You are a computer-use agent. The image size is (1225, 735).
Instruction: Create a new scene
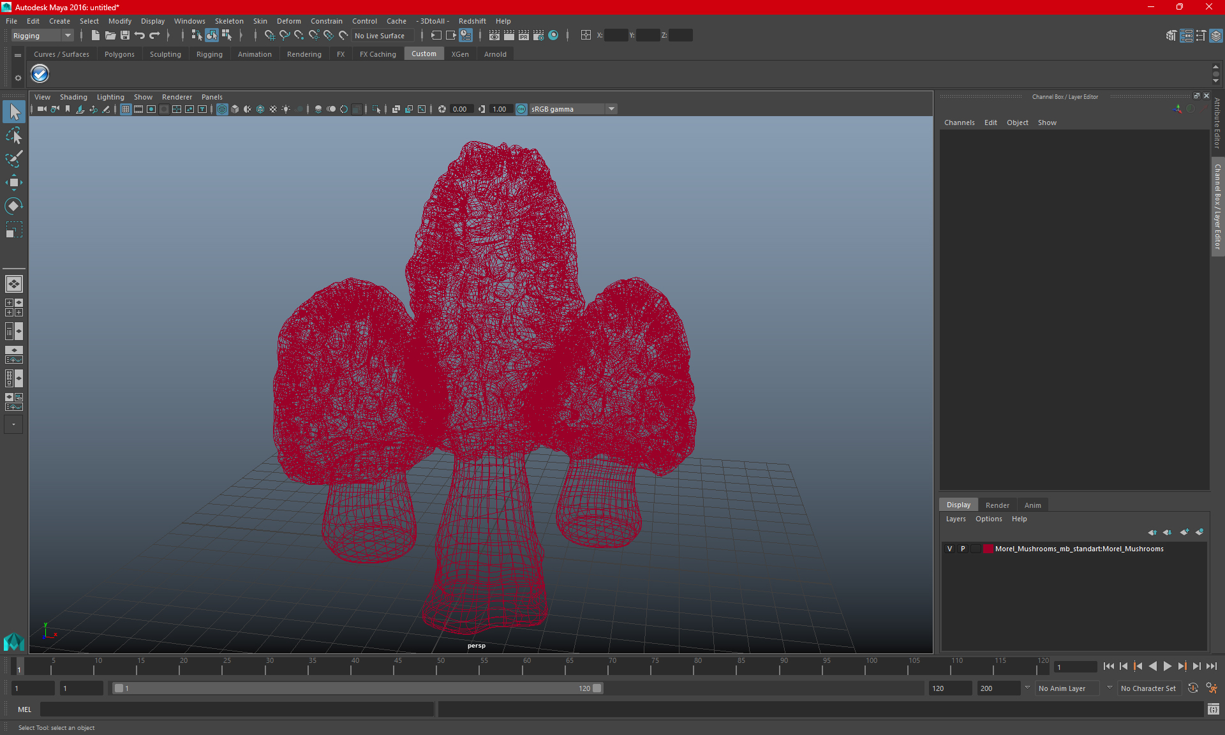[95, 36]
